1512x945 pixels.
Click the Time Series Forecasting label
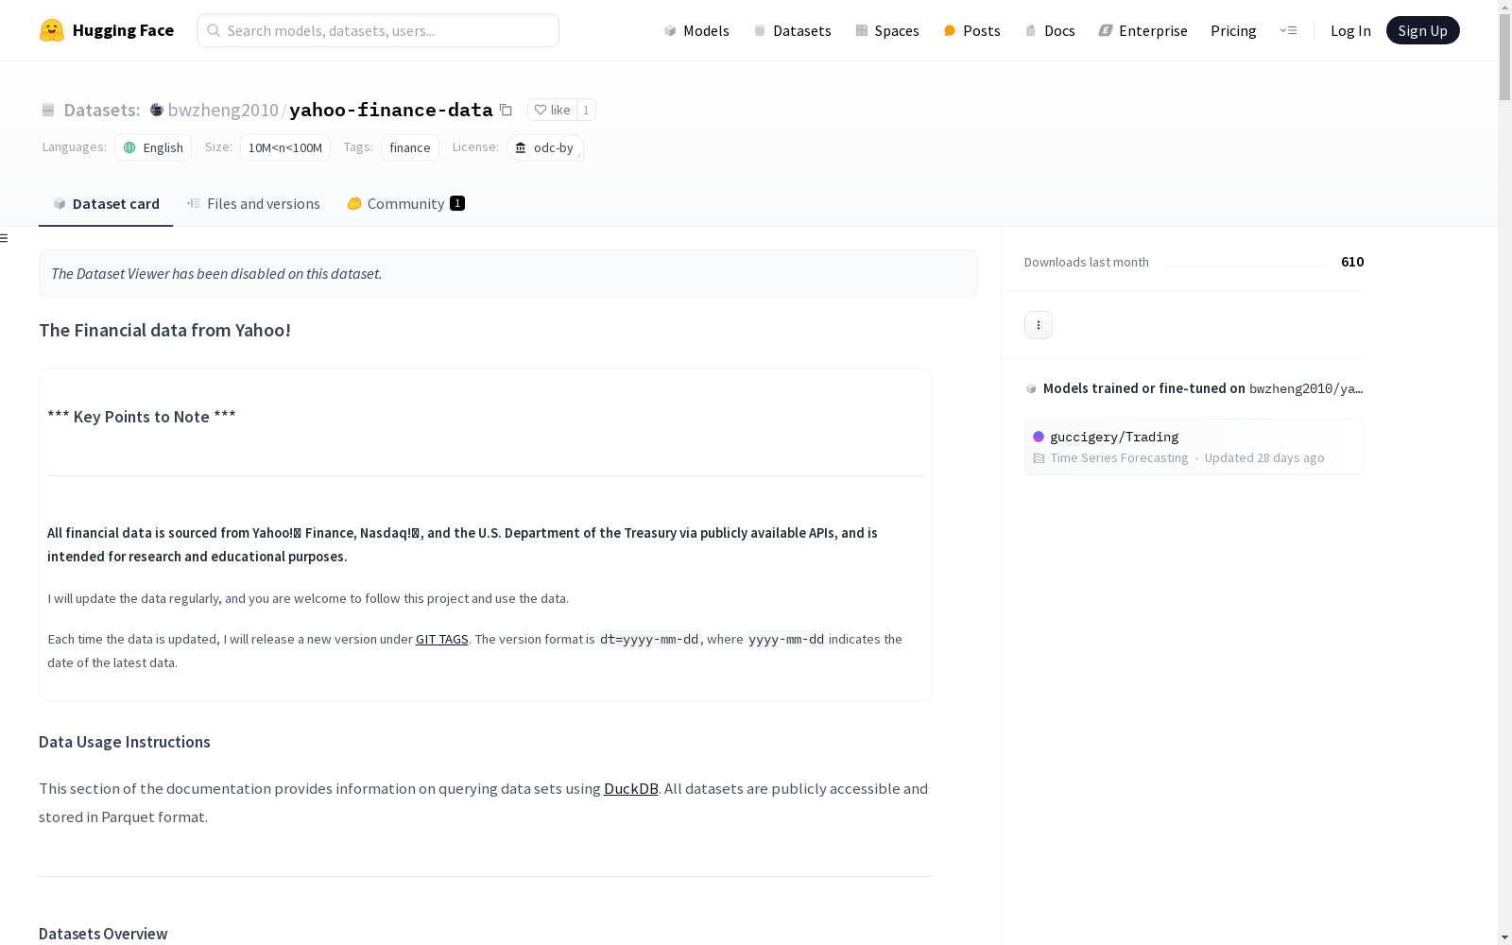coord(1119,458)
